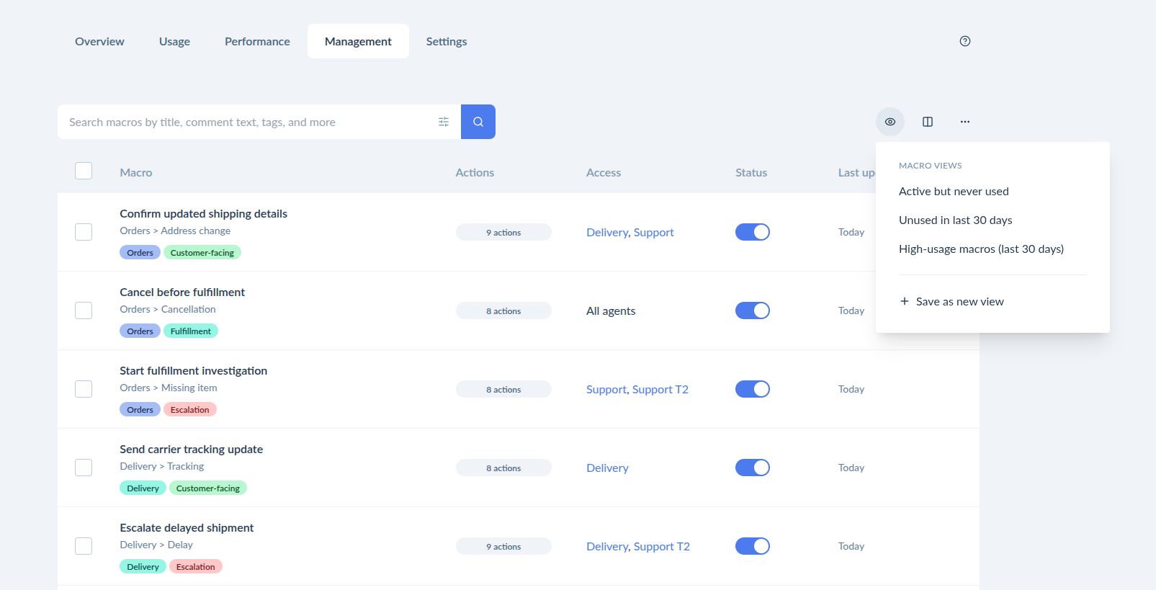Screen dimensions: 1156x590
Task: Check Cancel before fulfillment row
Action: [84, 310]
